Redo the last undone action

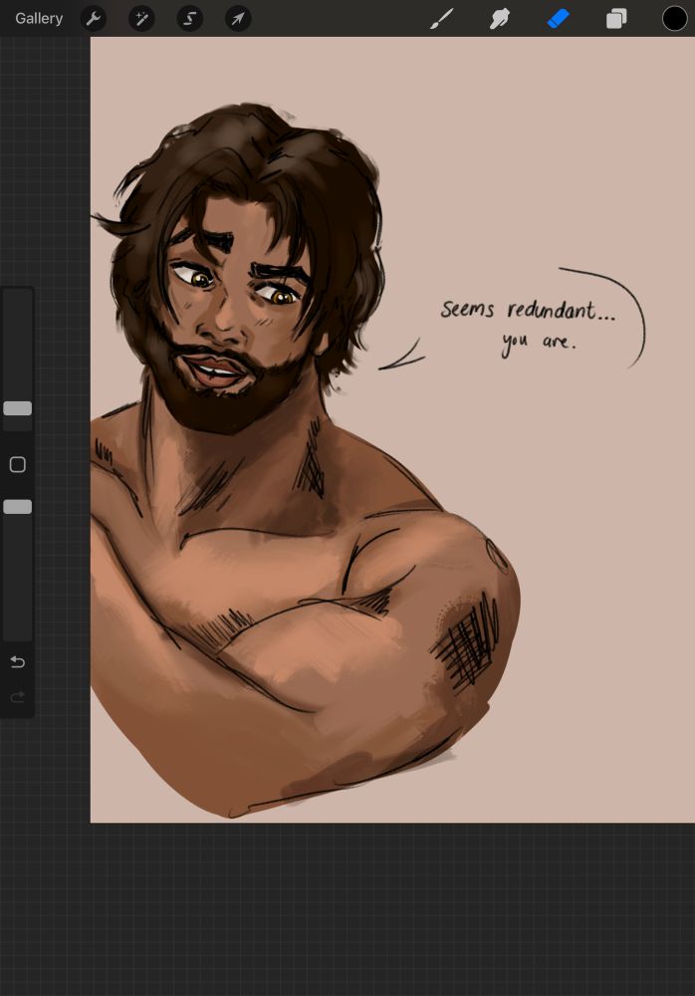point(18,697)
